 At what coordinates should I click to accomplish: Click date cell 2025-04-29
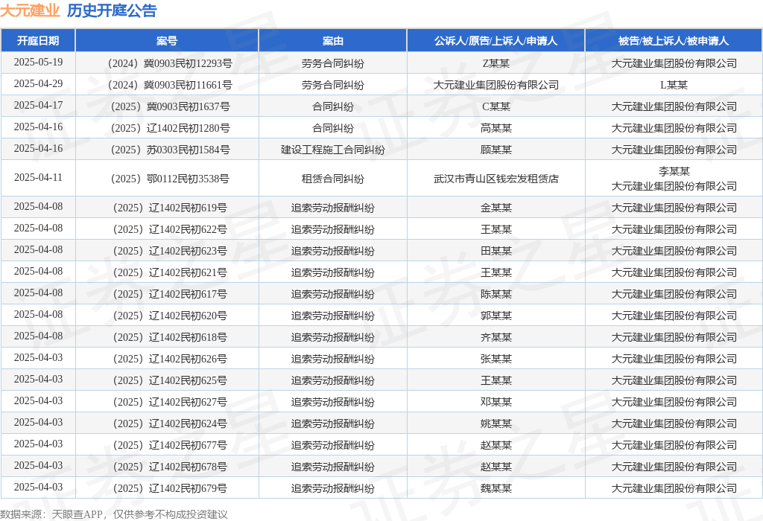point(39,83)
